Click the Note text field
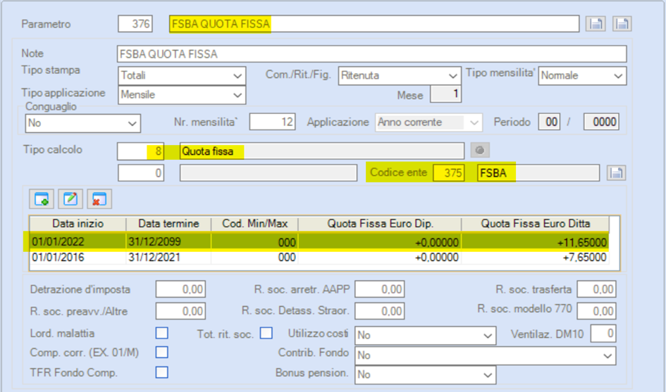 click(371, 54)
